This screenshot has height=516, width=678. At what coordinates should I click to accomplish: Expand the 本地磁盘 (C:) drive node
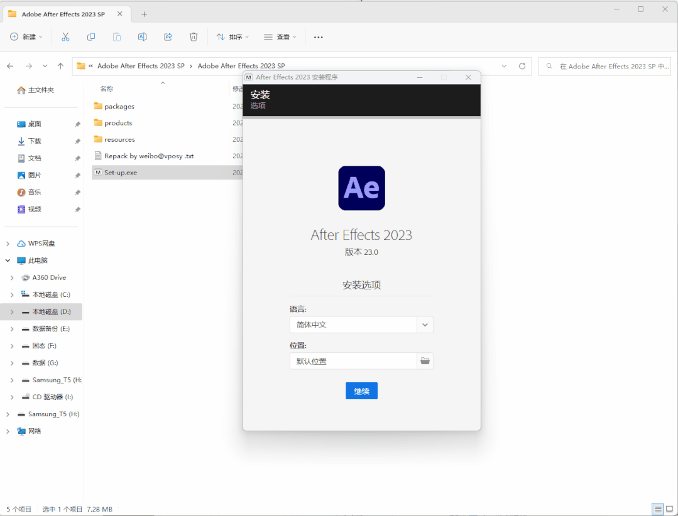coord(13,294)
